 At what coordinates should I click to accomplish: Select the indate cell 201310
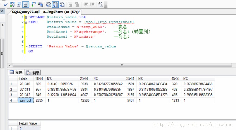26,84
